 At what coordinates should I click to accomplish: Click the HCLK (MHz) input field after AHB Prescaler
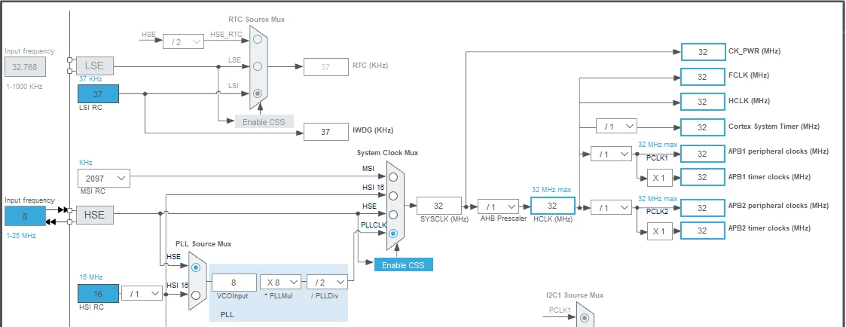point(552,206)
